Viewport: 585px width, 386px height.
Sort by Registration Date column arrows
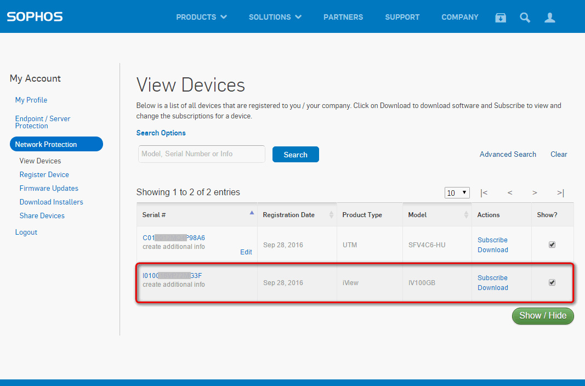coord(331,214)
